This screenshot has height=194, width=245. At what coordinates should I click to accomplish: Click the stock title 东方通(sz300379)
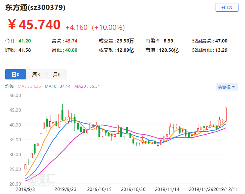(x=35, y=7)
